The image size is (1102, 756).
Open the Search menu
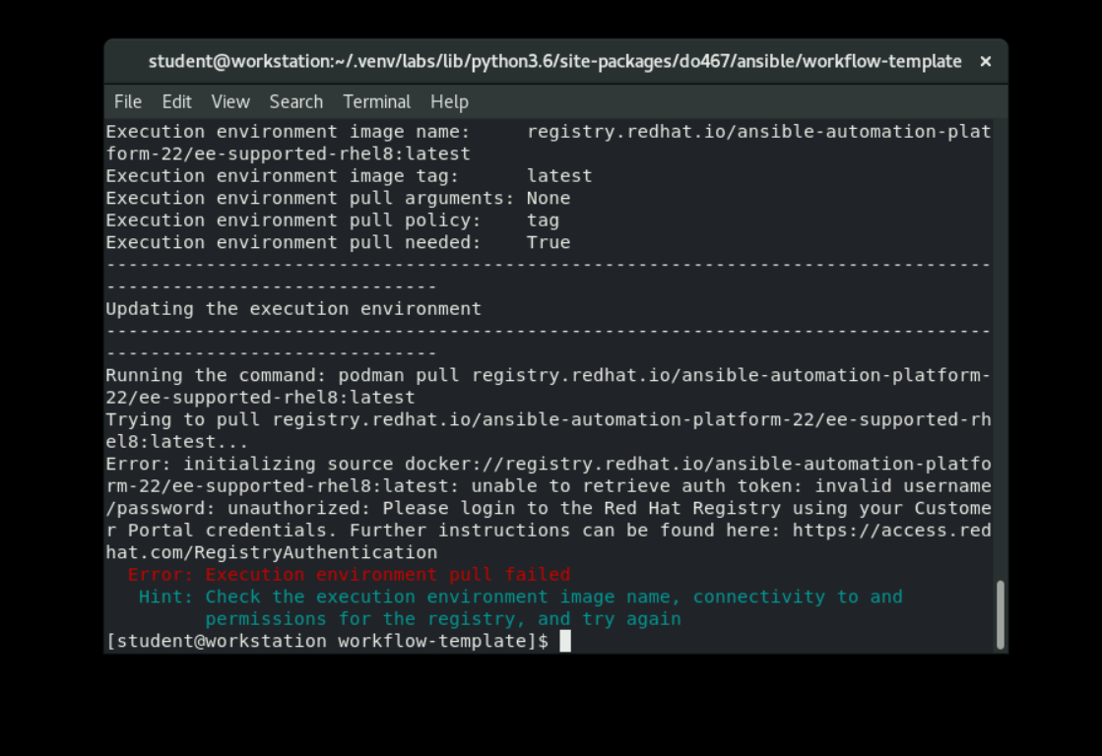click(295, 101)
